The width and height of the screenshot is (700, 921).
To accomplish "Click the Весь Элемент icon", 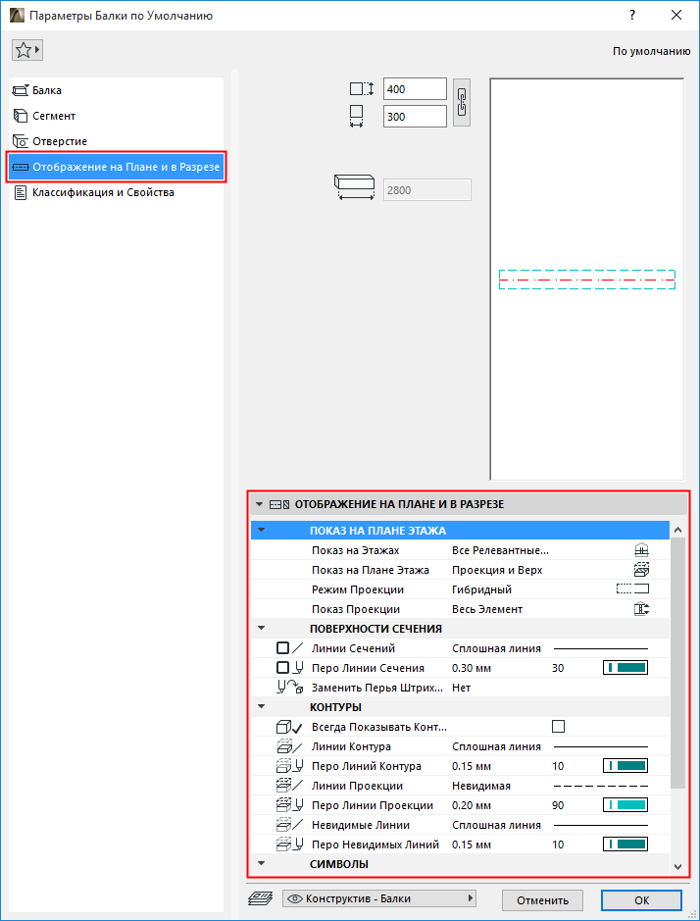I will pyautogui.click(x=641, y=609).
